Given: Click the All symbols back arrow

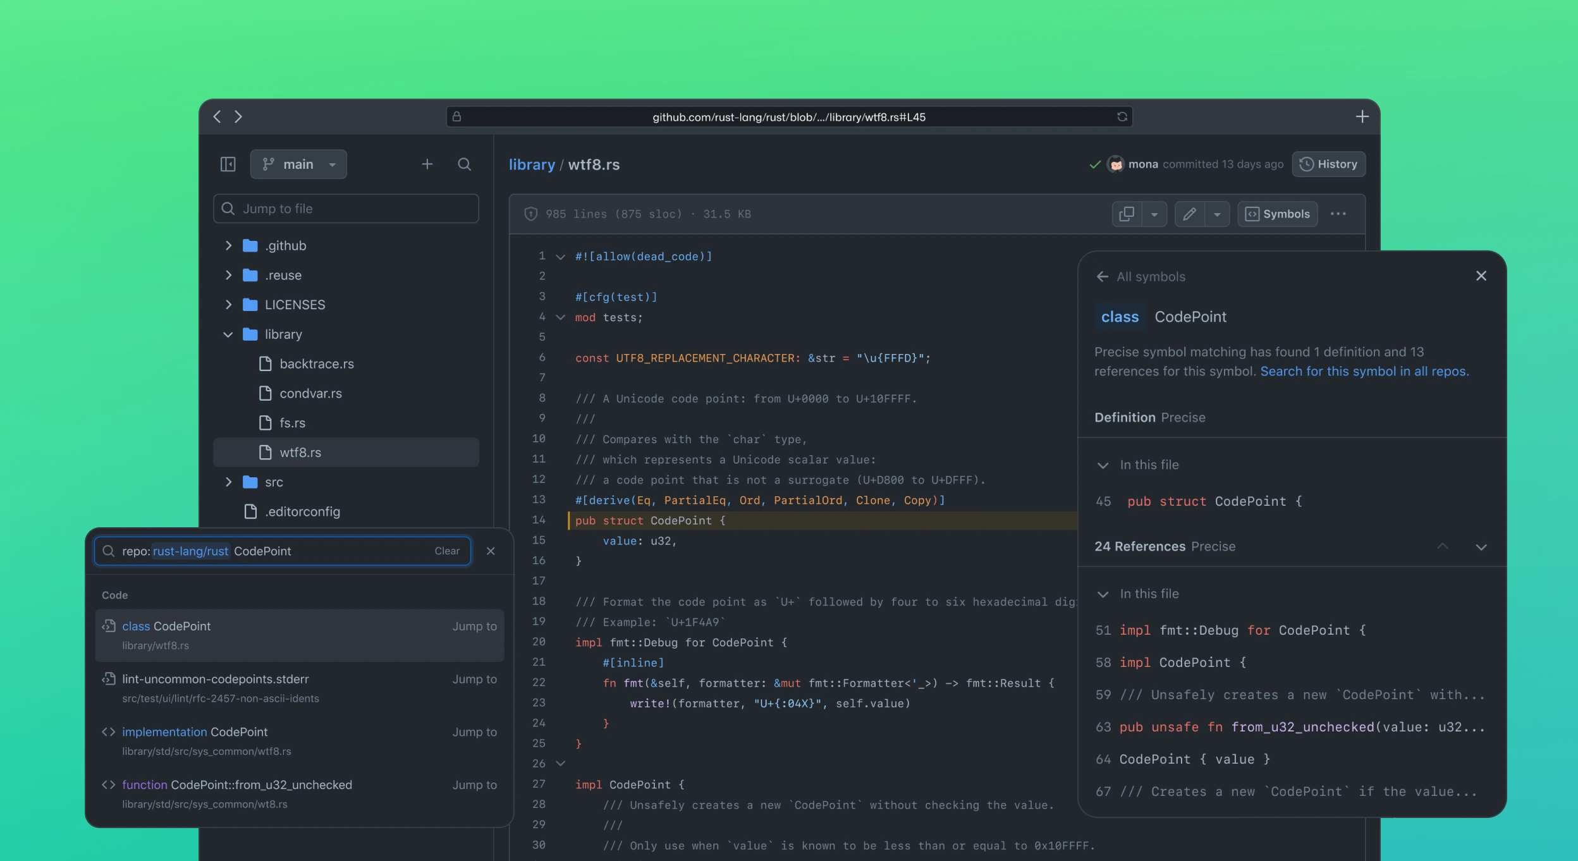Looking at the screenshot, I should click(x=1103, y=277).
